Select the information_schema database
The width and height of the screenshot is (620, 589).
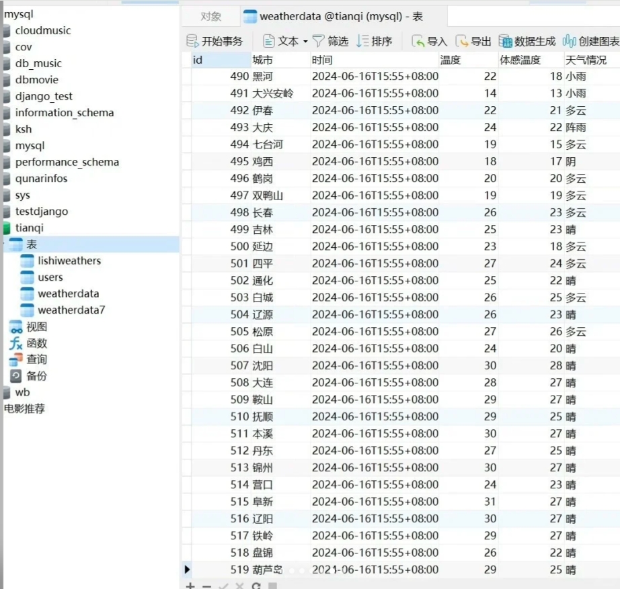click(x=65, y=113)
